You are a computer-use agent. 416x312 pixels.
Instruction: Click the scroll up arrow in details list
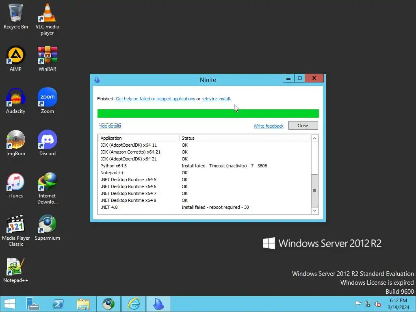point(314,138)
